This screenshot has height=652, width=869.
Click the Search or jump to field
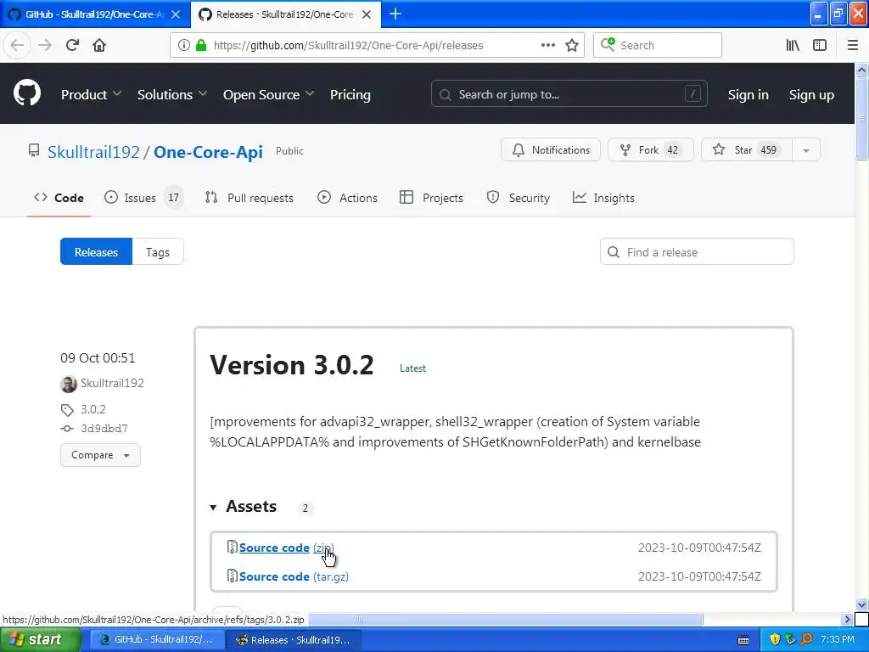(569, 94)
